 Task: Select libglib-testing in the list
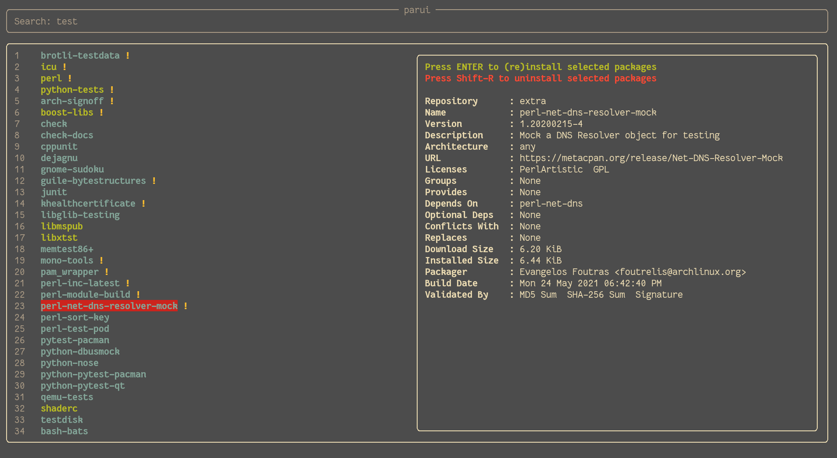tap(80, 215)
